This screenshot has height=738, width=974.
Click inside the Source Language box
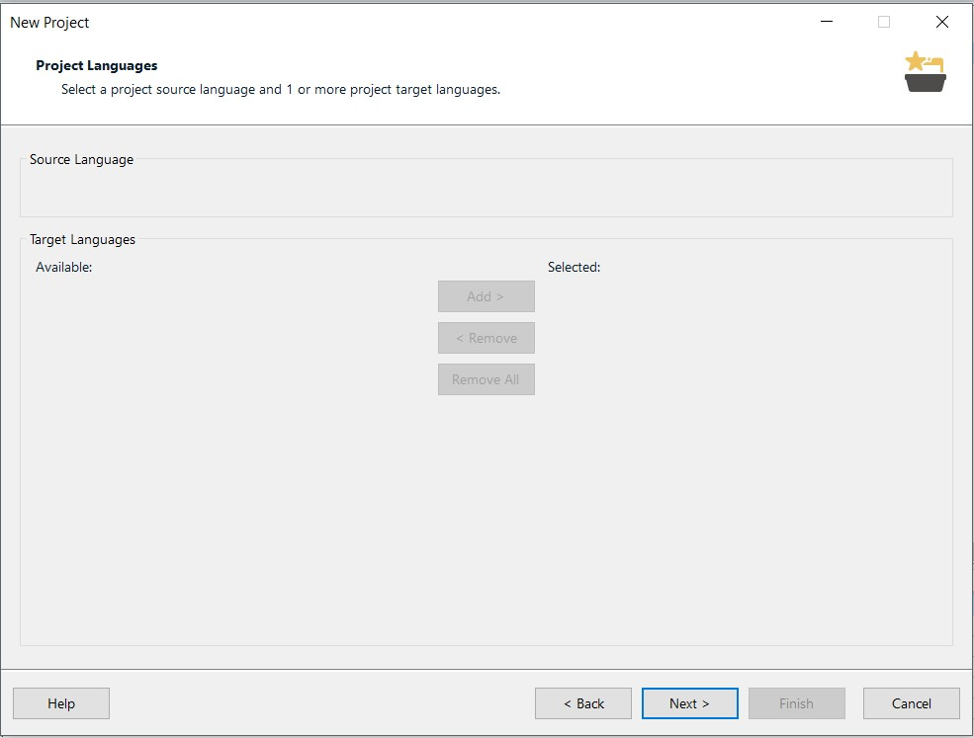click(486, 192)
